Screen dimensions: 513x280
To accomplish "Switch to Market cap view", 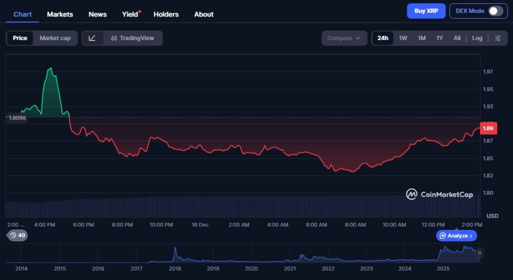I will point(55,38).
